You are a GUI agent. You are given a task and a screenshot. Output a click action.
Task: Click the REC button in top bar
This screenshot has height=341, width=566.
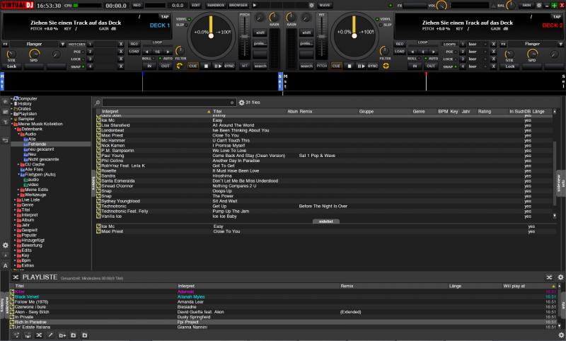click(137, 5)
